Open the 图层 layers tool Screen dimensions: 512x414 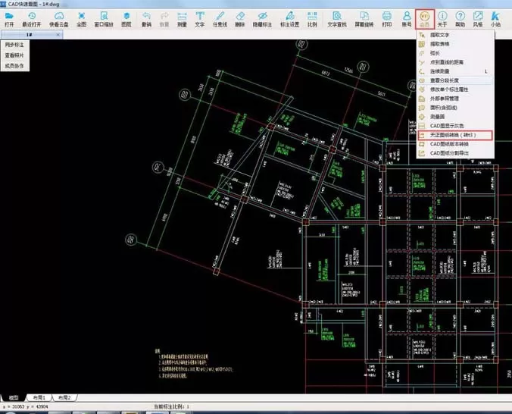(126, 19)
